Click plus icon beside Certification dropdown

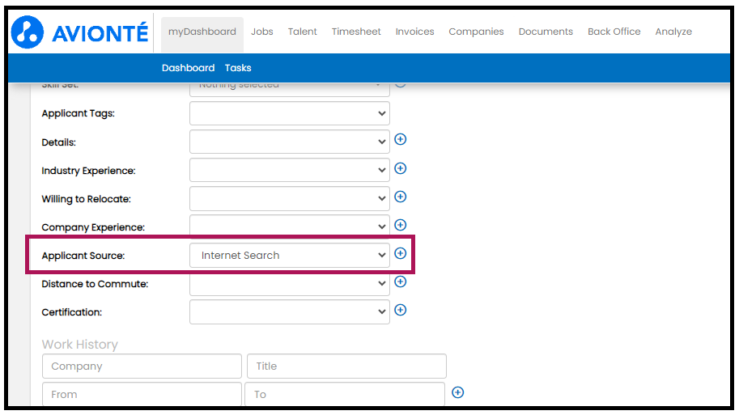click(400, 310)
